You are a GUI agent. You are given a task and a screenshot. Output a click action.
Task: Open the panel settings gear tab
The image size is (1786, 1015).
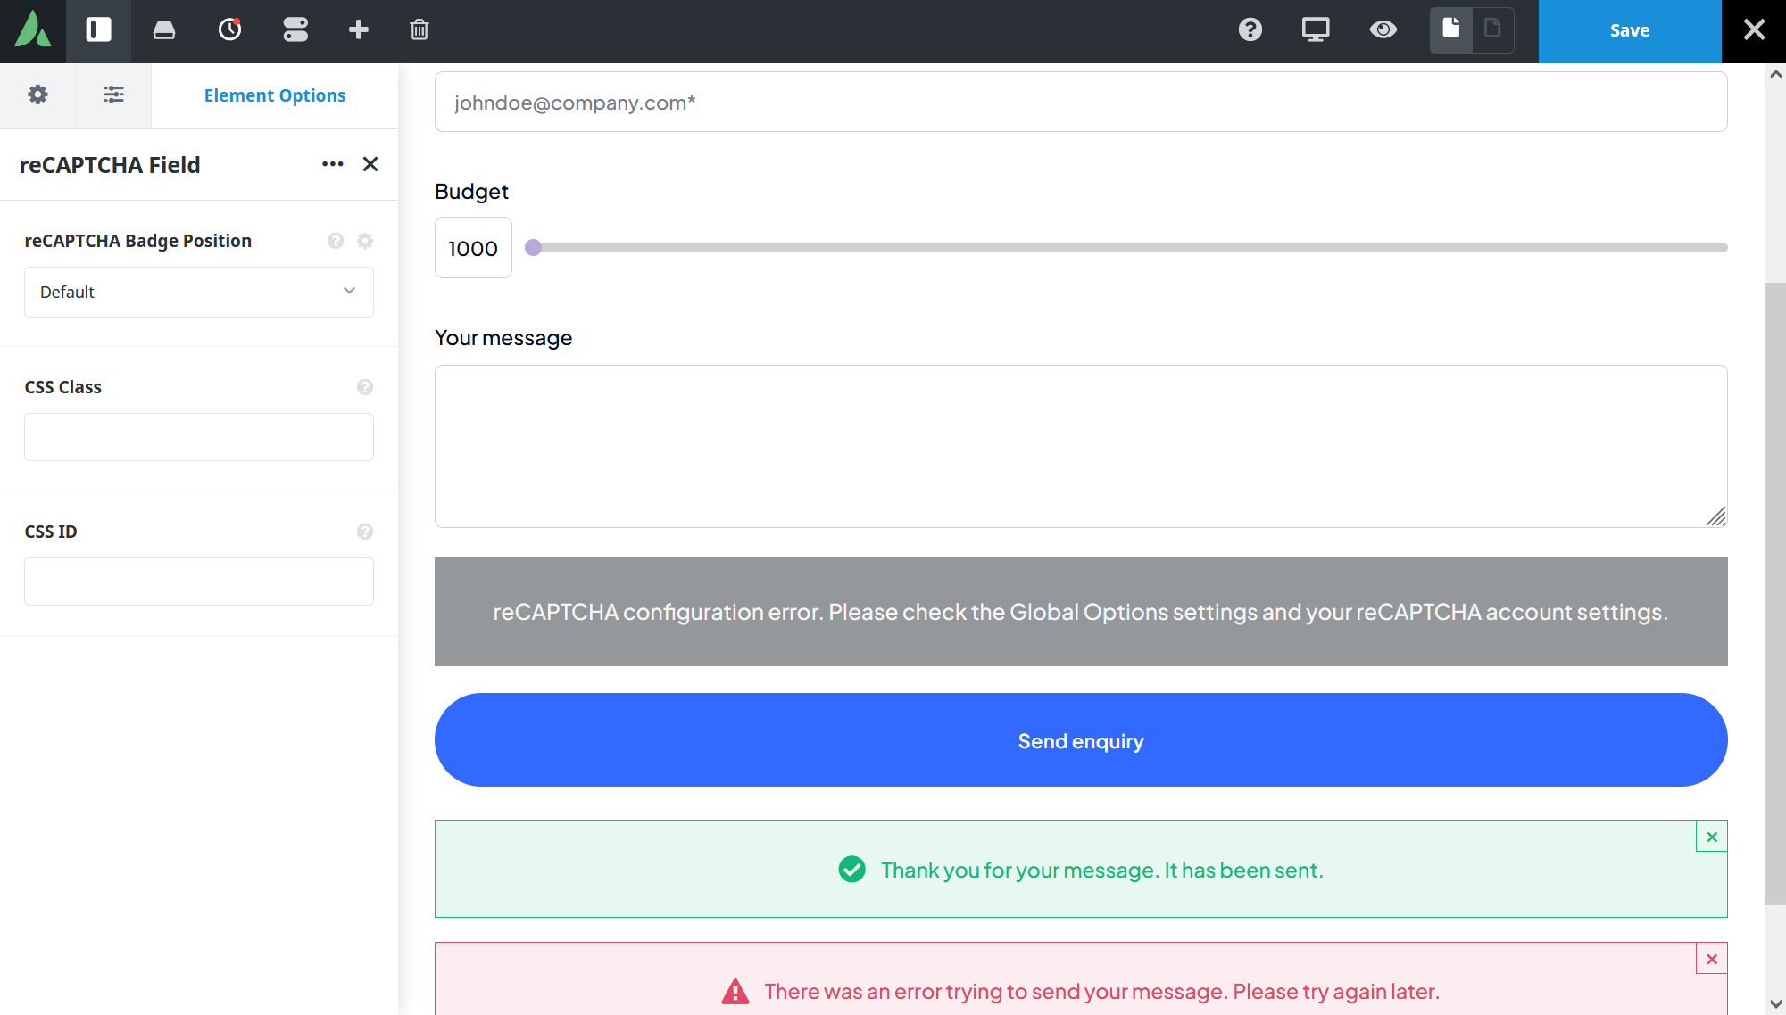pyautogui.click(x=37, y=95)
